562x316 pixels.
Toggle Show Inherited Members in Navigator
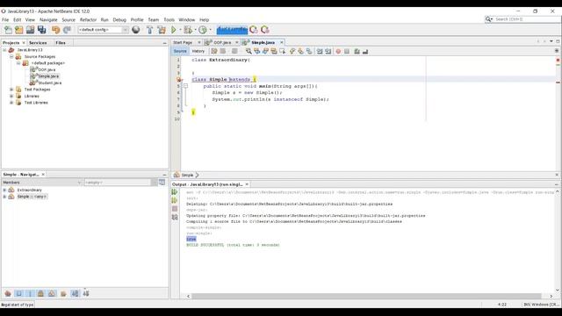pos(8,293)
